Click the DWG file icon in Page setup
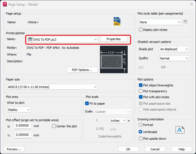 click(x=117, y=21)
